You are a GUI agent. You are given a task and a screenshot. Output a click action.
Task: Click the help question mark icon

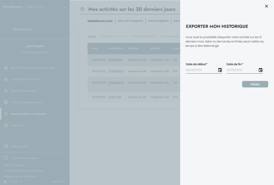tap(6, 125)
